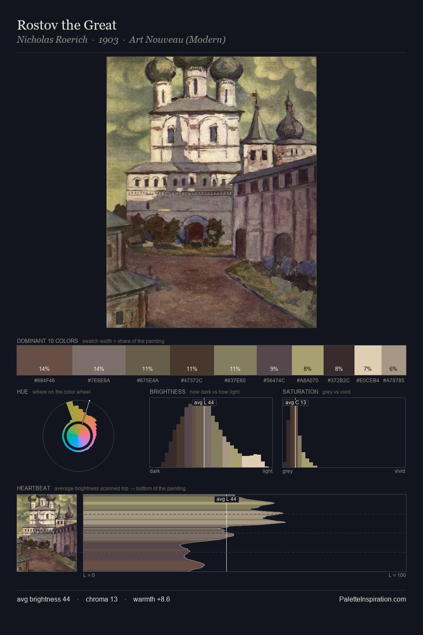Click the Art Nouveau (Modern) style label

177,40
